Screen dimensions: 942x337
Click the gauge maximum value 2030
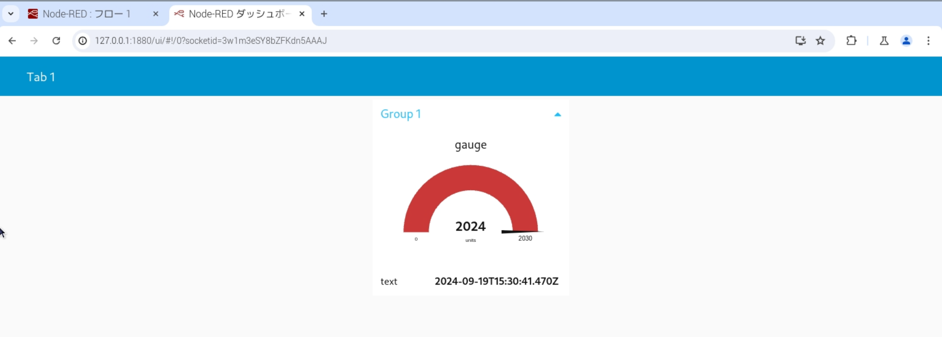[x=525, y=238]
